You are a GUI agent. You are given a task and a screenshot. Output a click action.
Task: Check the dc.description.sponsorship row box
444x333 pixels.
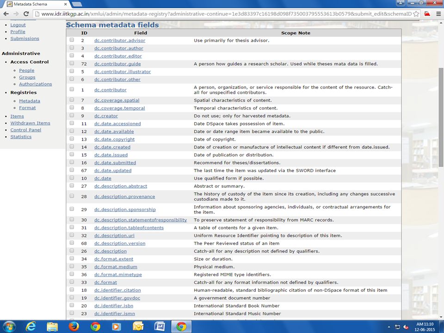click(x=72, y=209)
